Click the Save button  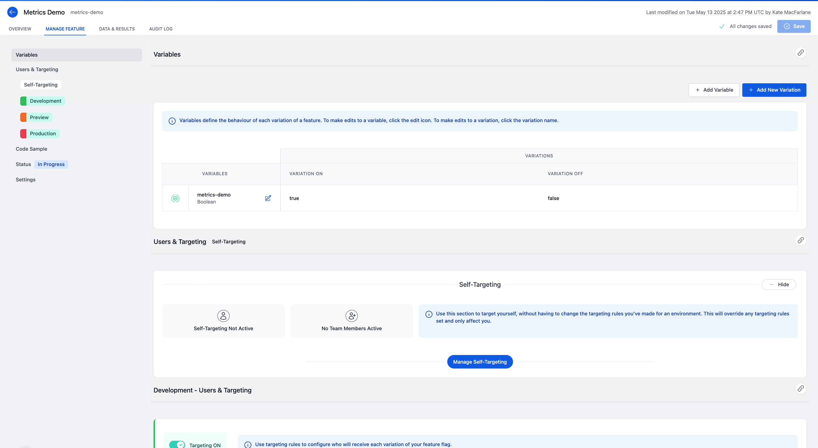coord(793,26)
